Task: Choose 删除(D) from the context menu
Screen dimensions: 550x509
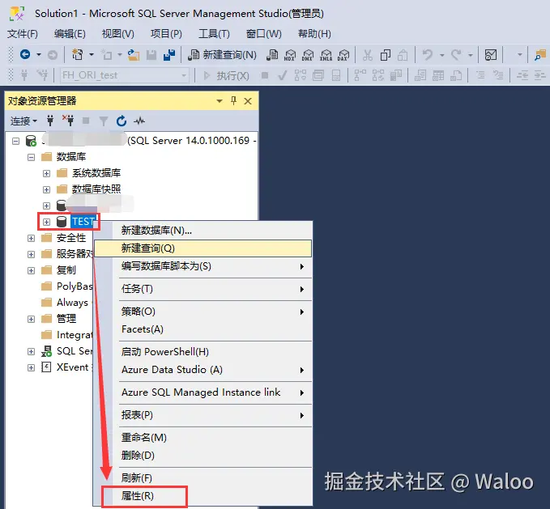Action: [203, 456]
